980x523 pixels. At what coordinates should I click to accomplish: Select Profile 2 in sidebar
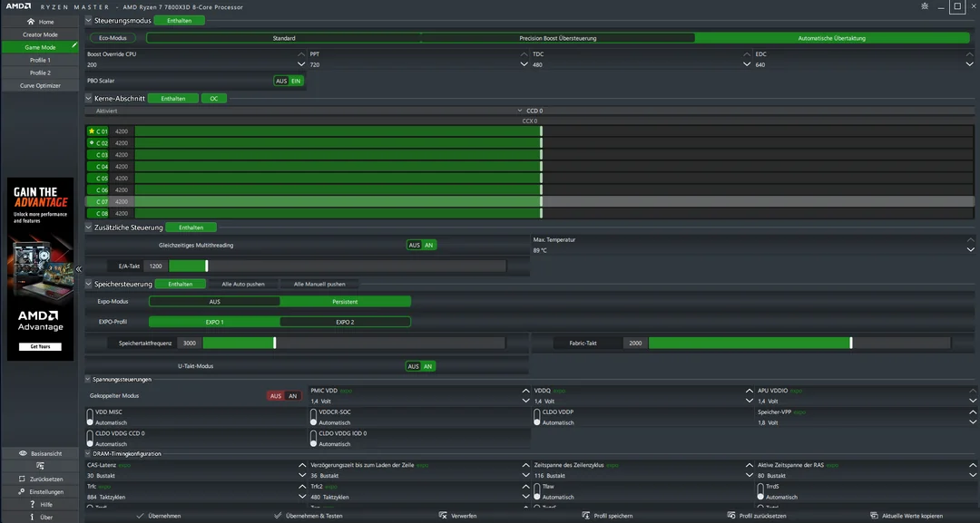[40, 73]
